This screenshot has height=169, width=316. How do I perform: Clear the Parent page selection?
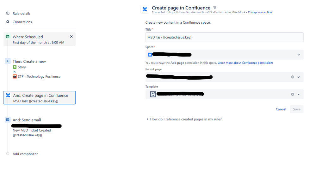[293, 77]
